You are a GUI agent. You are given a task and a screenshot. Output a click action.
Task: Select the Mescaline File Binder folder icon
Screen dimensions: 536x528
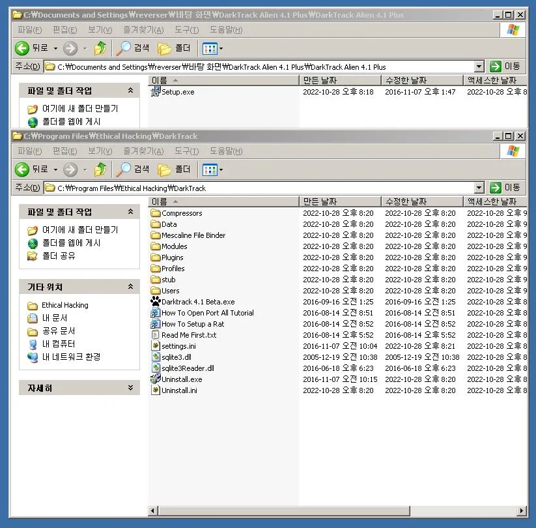pos(156,235)
